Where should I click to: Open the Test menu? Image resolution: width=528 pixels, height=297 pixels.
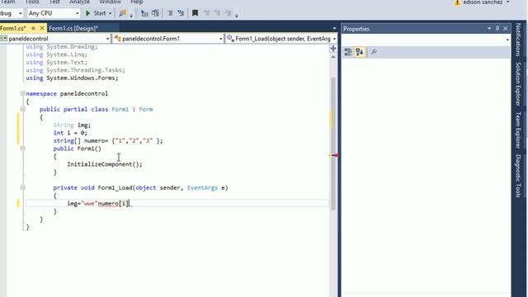54,2
